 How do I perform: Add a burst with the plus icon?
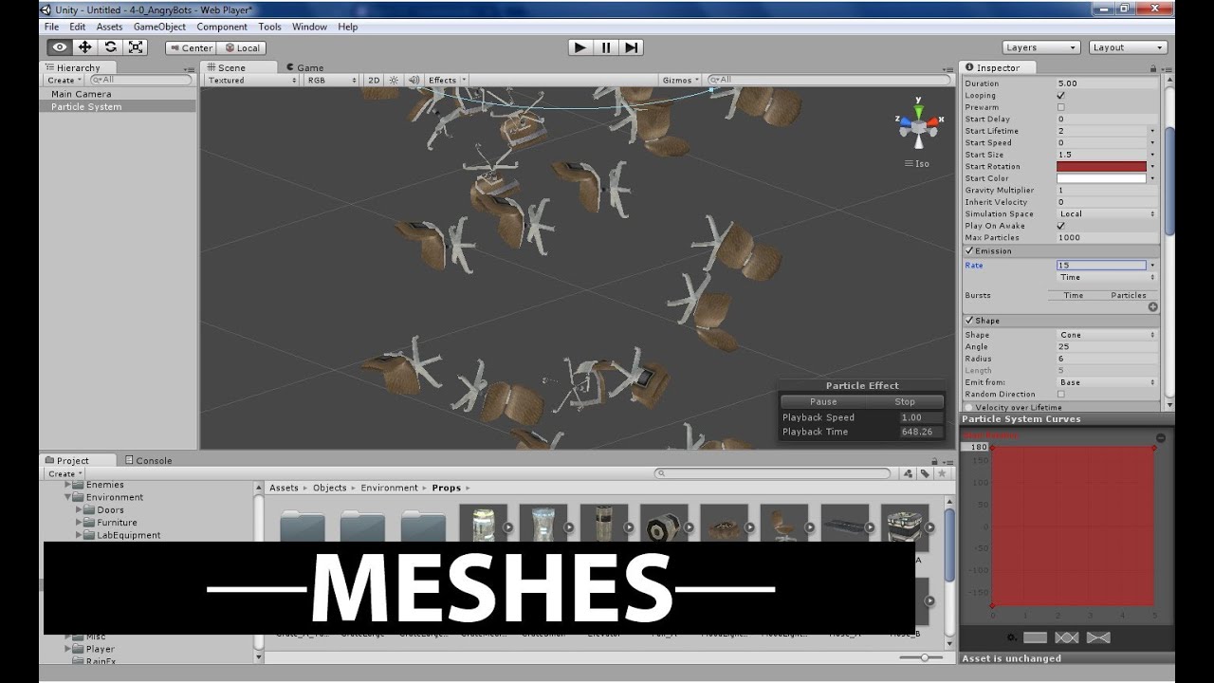point(1153,307)
